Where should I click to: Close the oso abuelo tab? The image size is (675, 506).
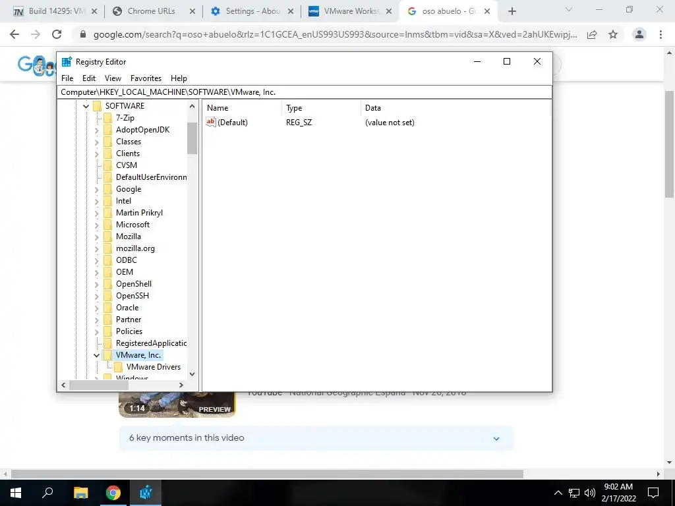click(487, 12)
